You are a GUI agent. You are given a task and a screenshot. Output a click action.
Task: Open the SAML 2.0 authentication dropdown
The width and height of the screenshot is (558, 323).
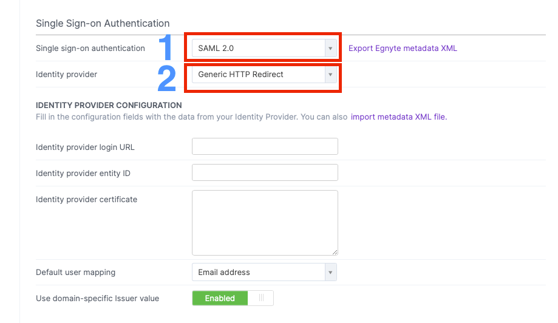coord(264,48)
